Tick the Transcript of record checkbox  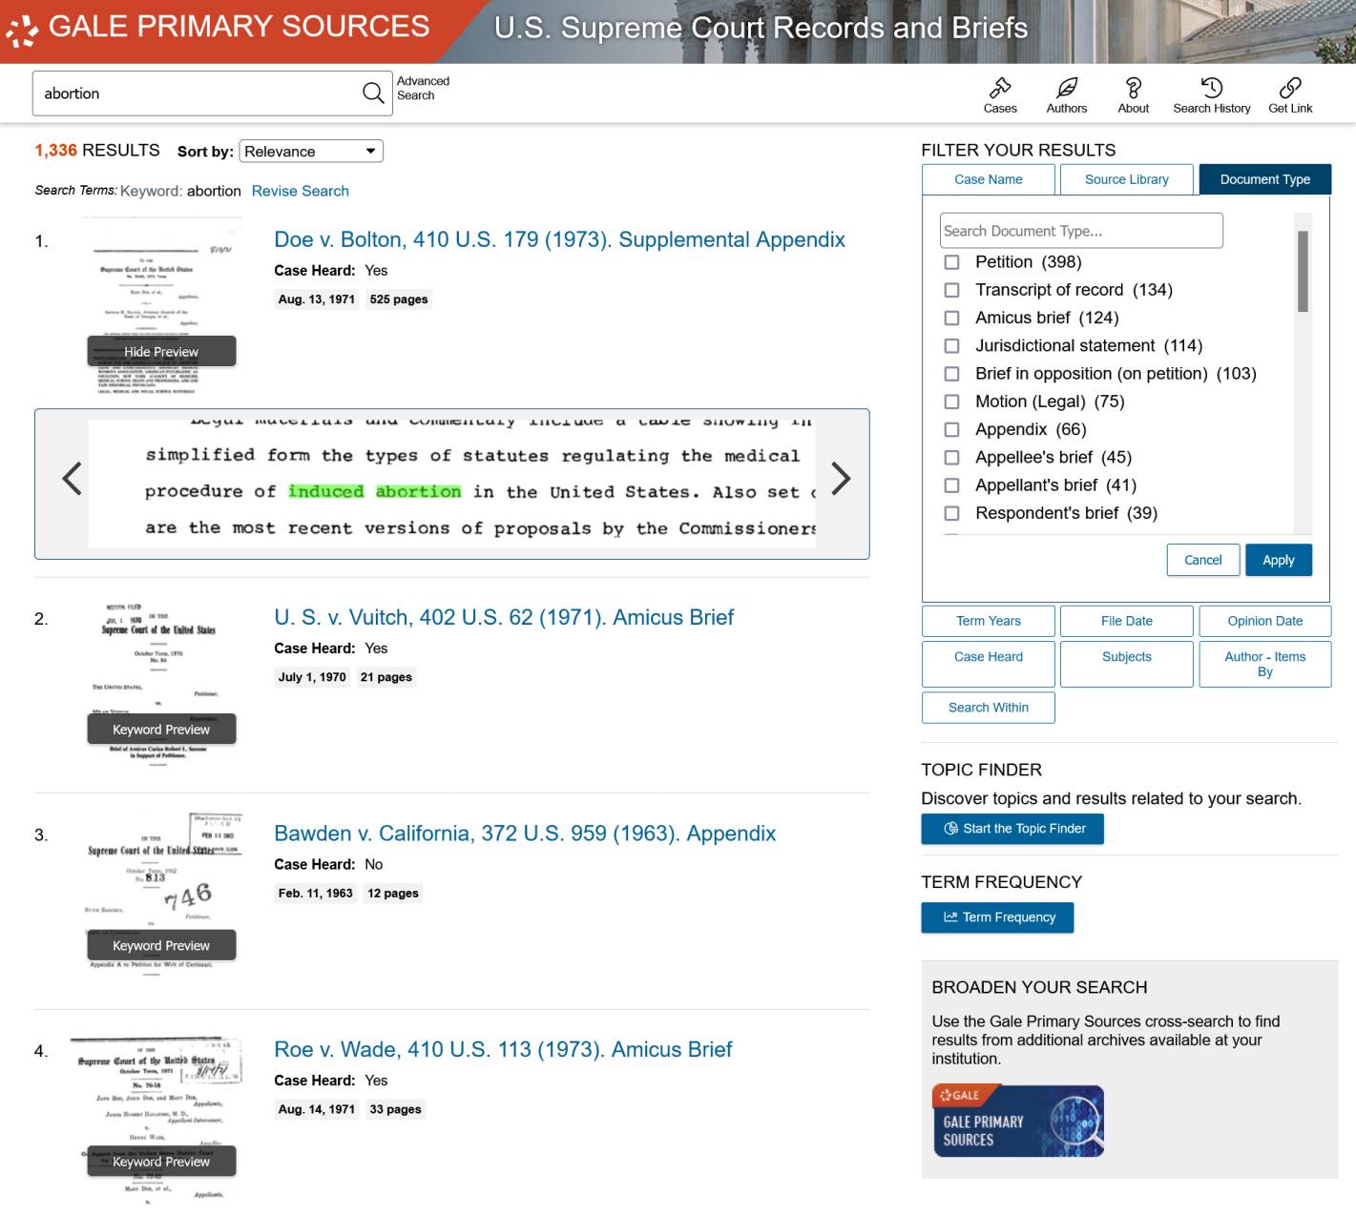951,289
